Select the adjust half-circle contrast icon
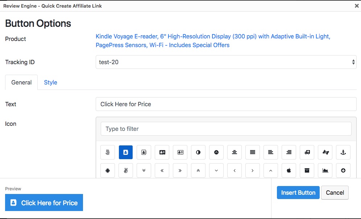361x219 pixels. pos(198,152)
